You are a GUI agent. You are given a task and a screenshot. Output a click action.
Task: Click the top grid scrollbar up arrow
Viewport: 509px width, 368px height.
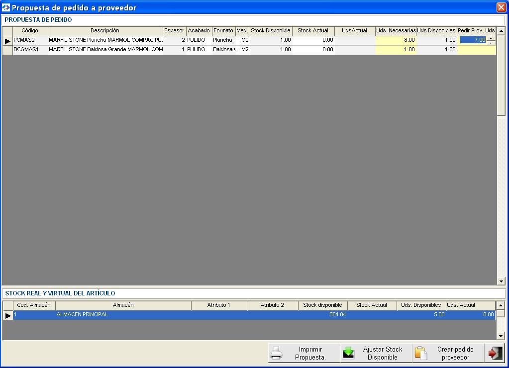(x=501, y=31)
